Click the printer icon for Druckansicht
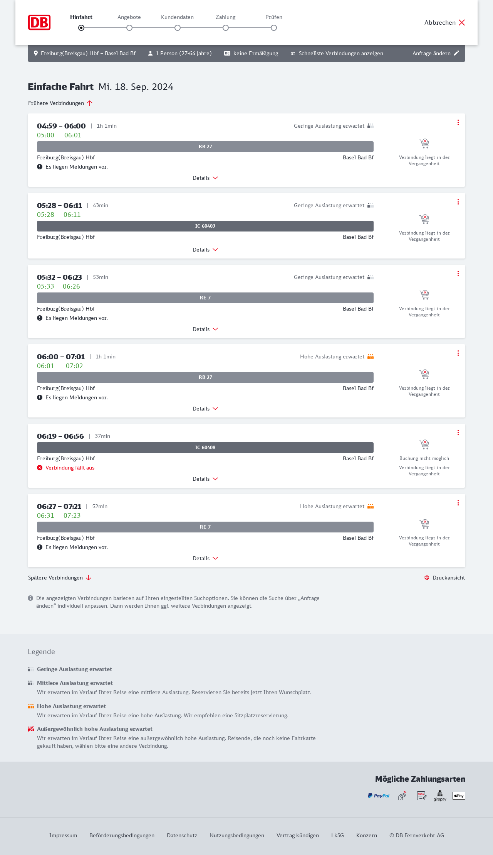The width and height of the screenshot is (493, 855). [427, 578]
